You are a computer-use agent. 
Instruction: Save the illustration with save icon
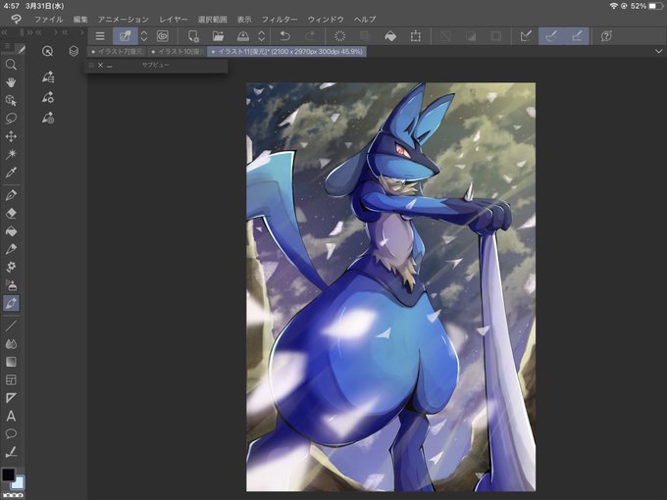243,36
